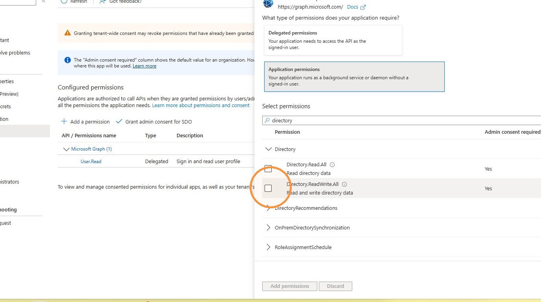541x302 pixels.
Task: Click the permissions search field containing 'directory'
Action: [401, 120]
